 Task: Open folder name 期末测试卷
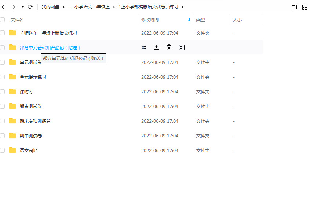coord(31,106)
